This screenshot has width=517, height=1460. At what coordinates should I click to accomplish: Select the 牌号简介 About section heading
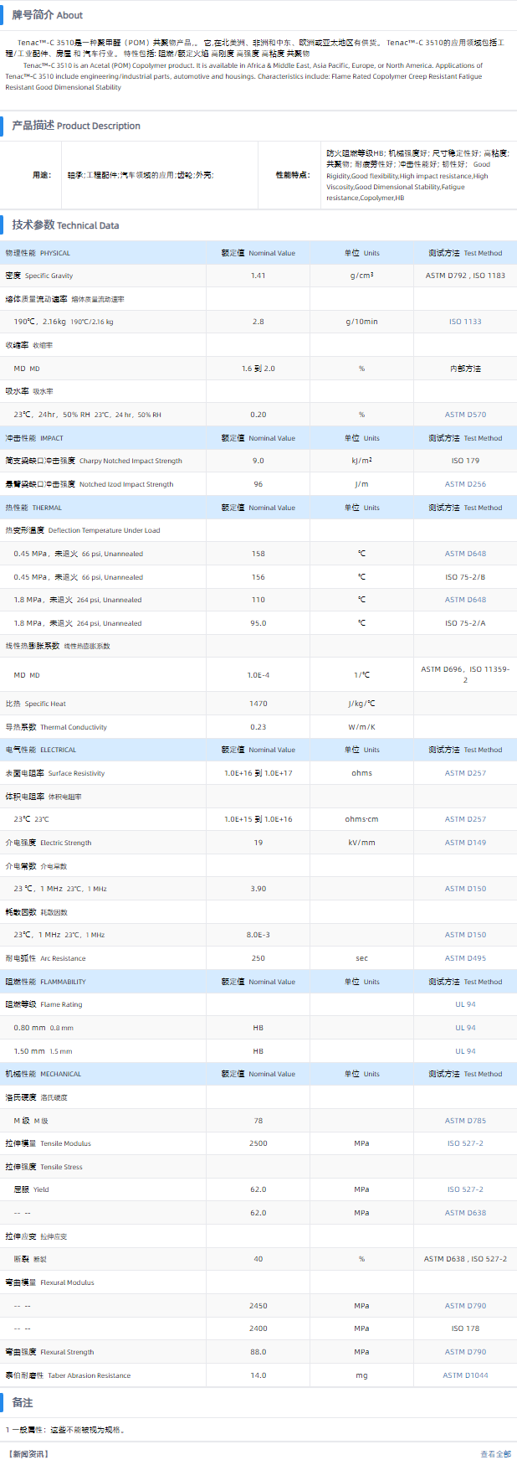[47, 15]
